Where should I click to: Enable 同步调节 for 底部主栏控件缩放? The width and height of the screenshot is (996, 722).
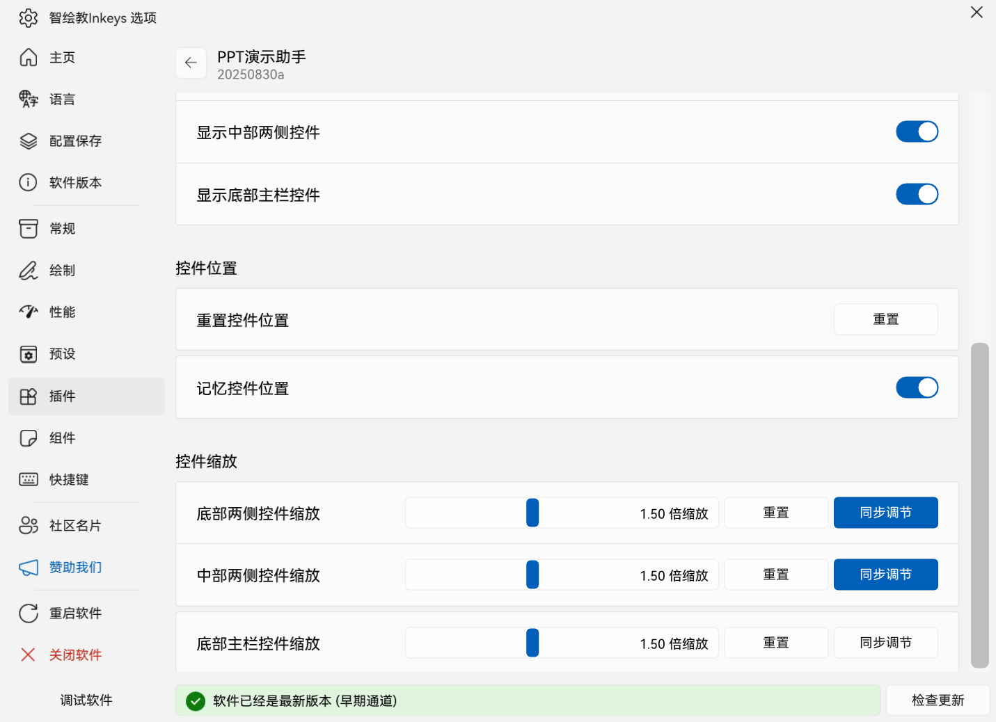885,643
